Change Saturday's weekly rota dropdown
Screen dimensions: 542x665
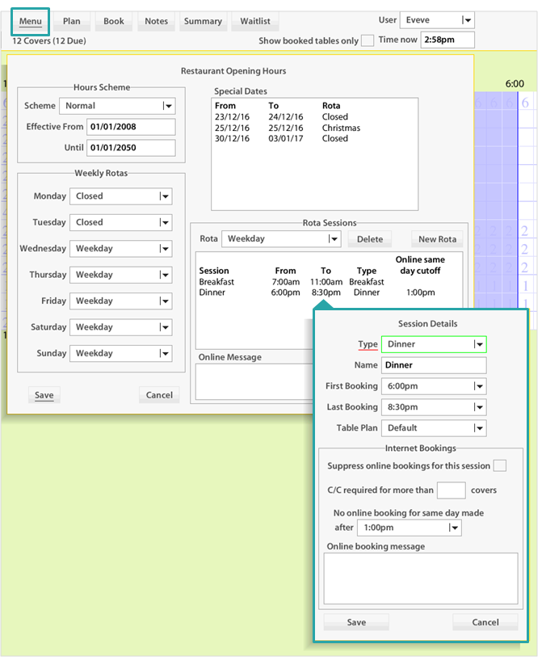point(121,327)
